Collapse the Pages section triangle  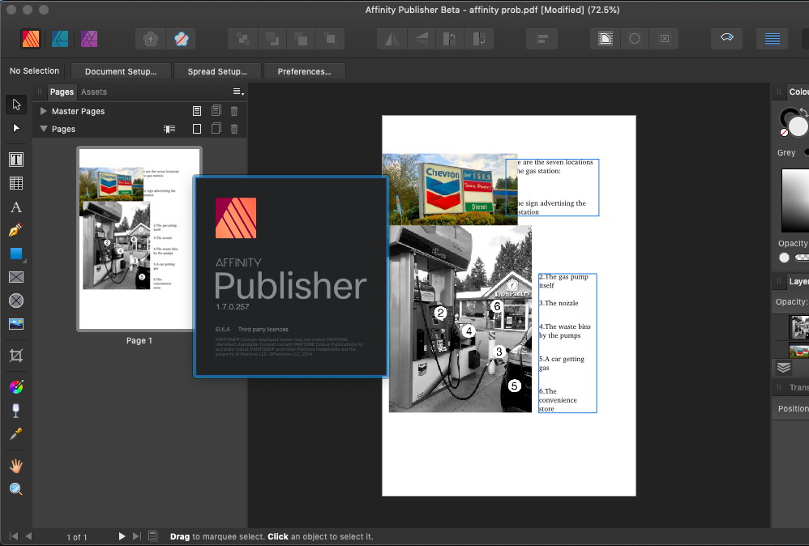(x=43, y=129)
